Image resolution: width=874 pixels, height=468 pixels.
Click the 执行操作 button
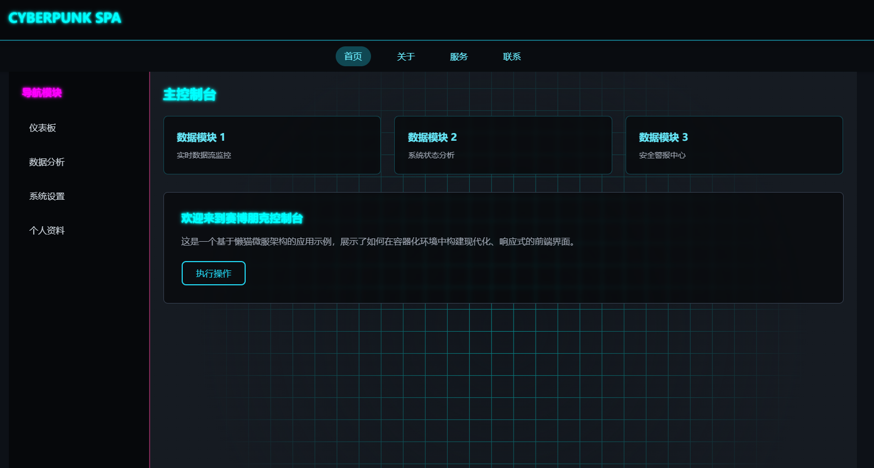pos(214,273)
